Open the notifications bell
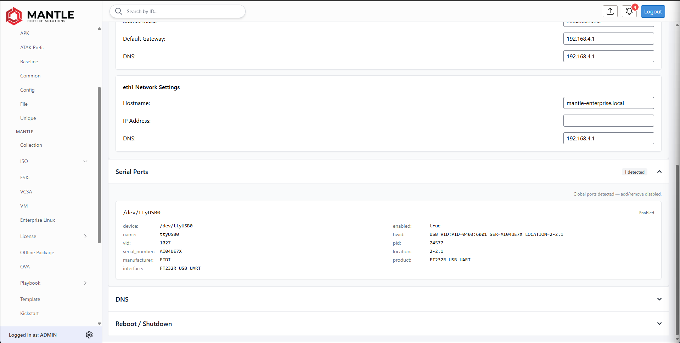Image resolution: width=680 pixels, height=343 pixels. click(x=629, y=11)
